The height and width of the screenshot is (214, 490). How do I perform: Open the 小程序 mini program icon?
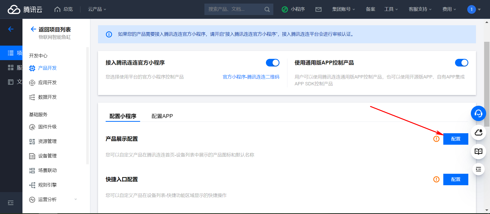pyautogui.click(x=285, y=9)
